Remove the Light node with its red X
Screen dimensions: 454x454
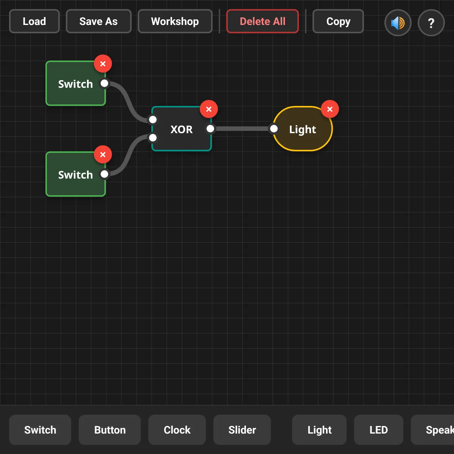click(x=330, y=109)
